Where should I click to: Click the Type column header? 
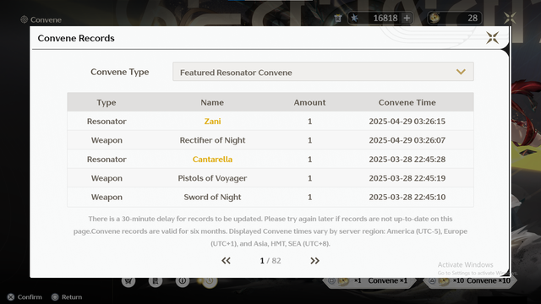point(107,102)
